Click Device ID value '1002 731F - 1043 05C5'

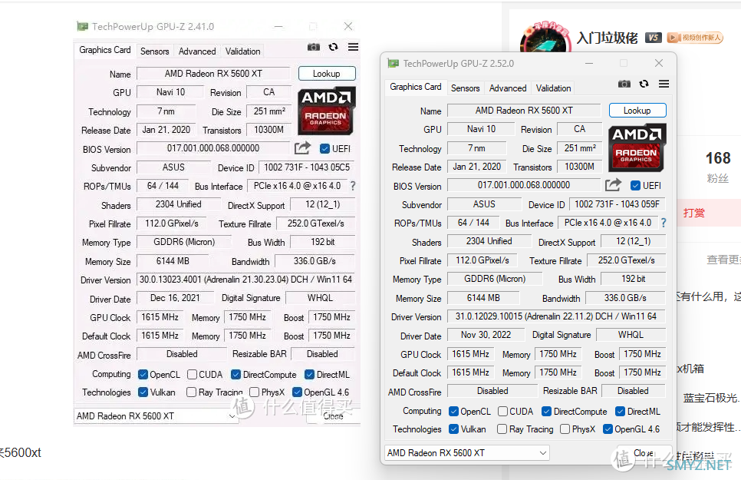point(307,167)
